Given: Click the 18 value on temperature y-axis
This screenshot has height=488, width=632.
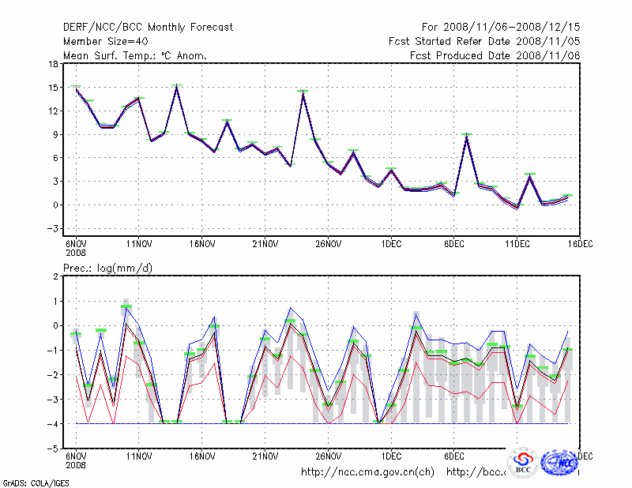Looking at the screenshot, I should click(52, 63).
